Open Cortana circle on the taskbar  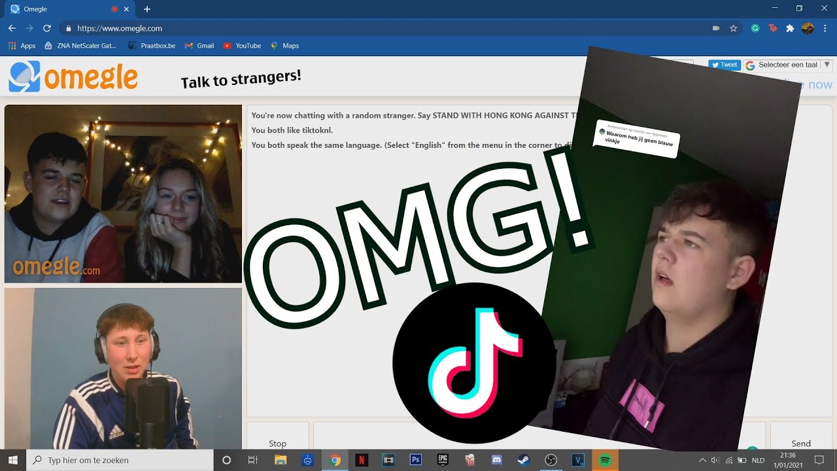tap(227, 460)
